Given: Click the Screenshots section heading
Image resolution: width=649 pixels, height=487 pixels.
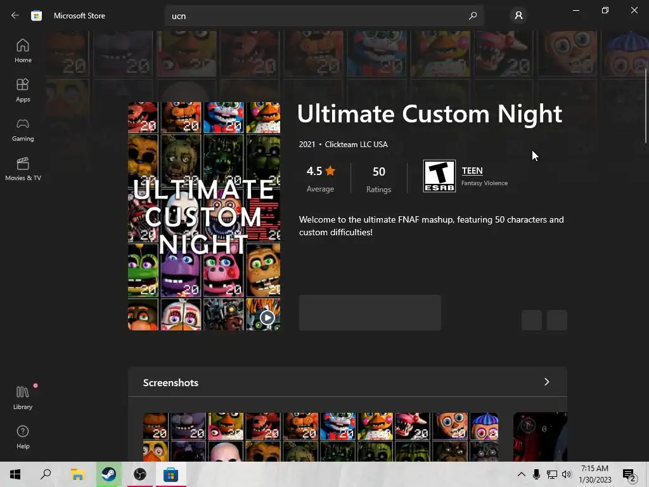Looking at the screenshot, I should click(x=170, y=382).
